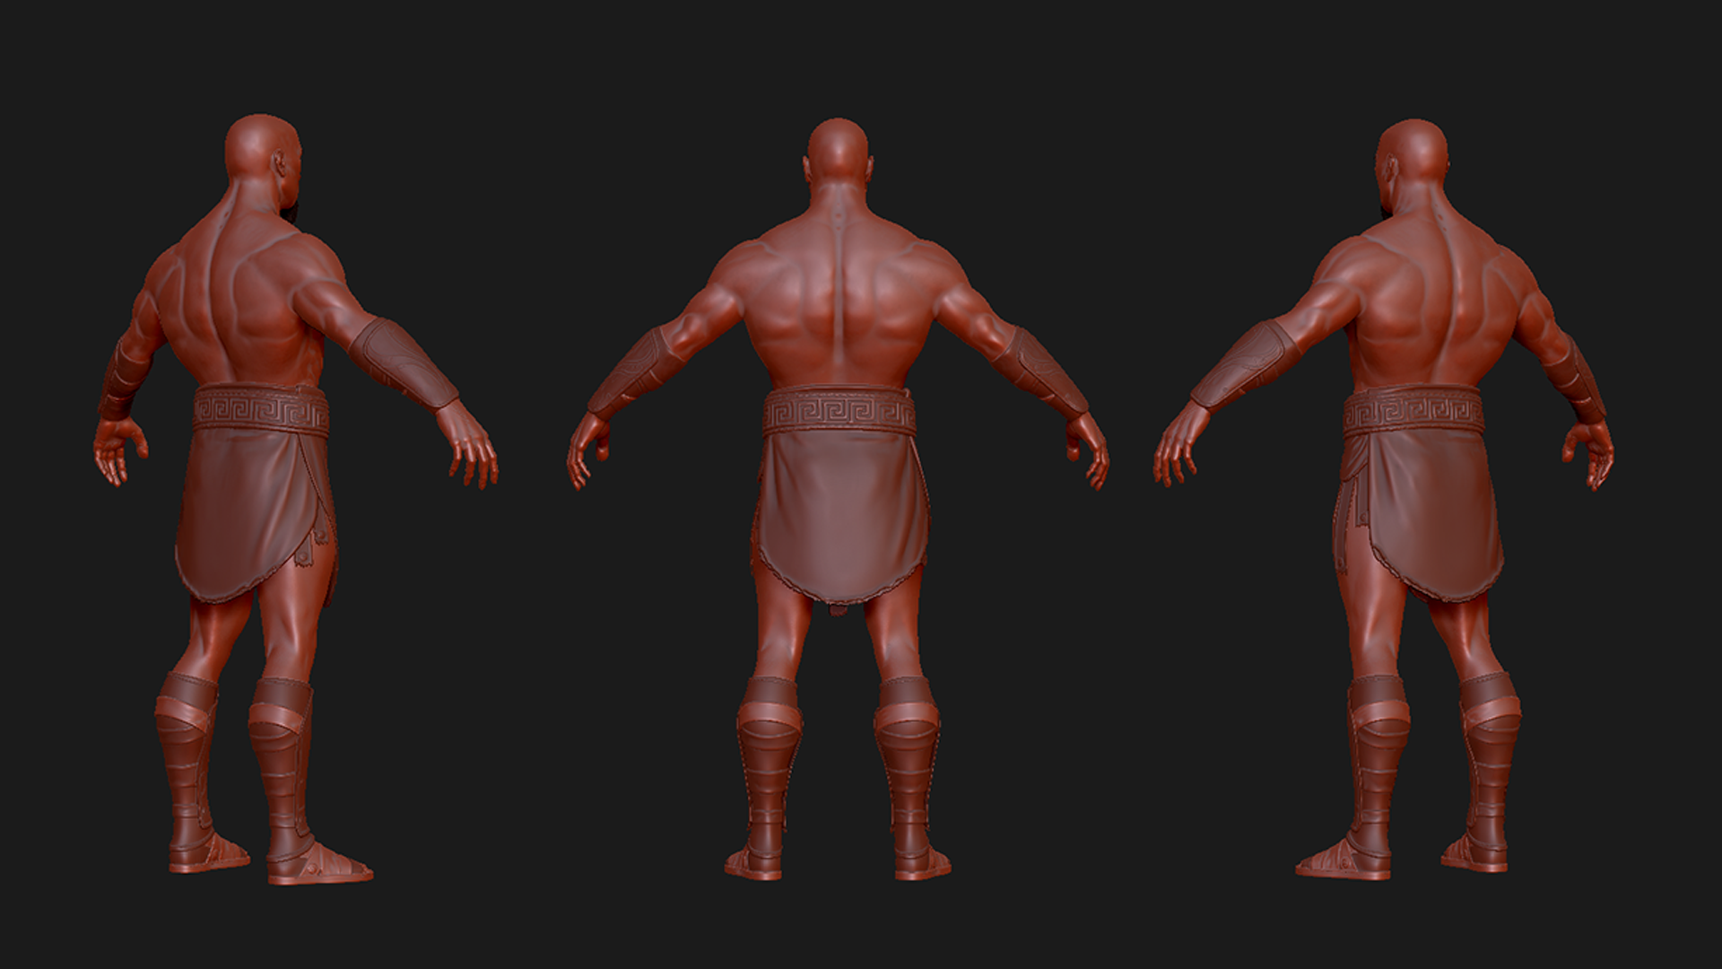Select the right figure's patterned belt

[x=1413, y=411]
